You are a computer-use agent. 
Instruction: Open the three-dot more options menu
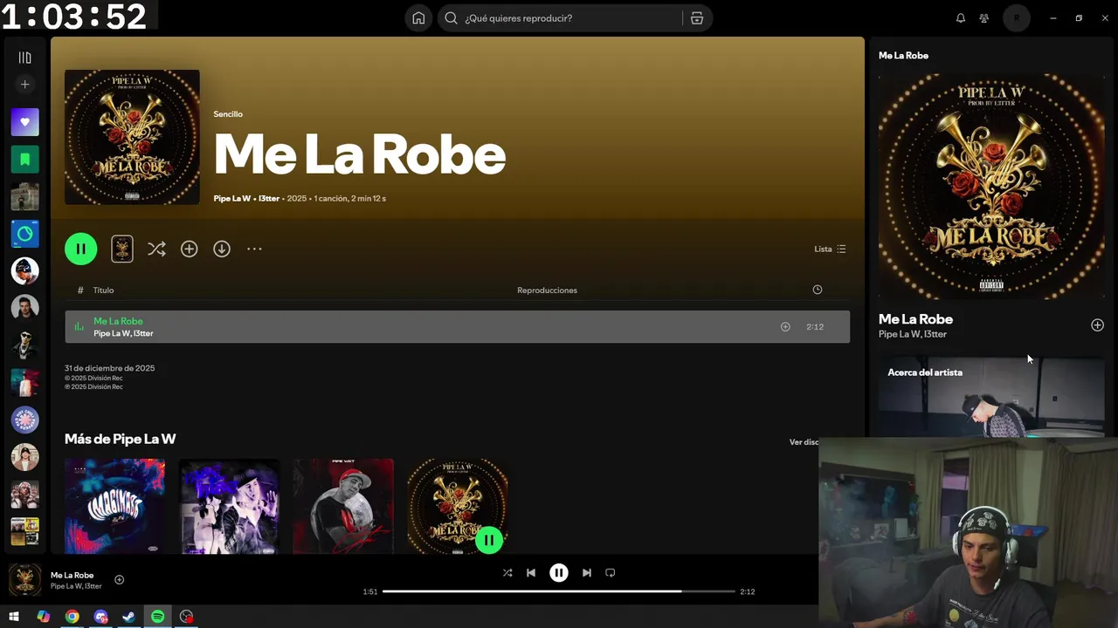tap(254, 249)
